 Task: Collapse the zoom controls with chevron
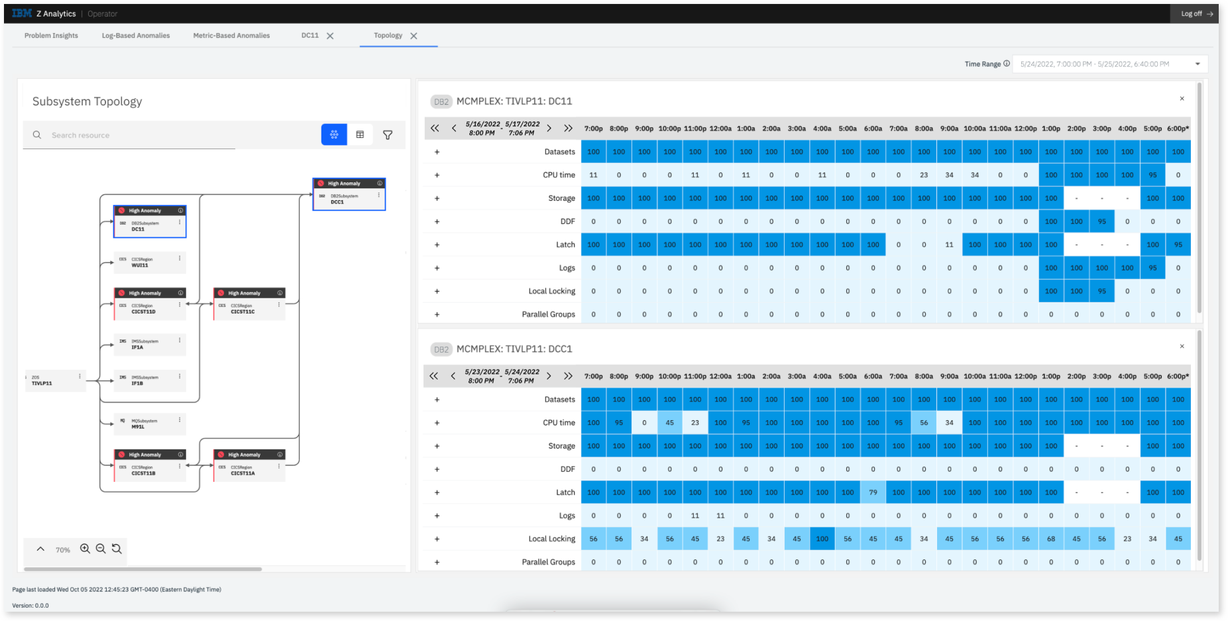[x=40, y=549]
